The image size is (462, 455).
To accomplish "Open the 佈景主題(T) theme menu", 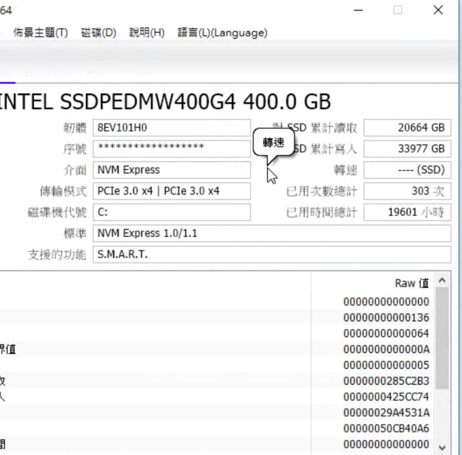I will tap(40, 33).
